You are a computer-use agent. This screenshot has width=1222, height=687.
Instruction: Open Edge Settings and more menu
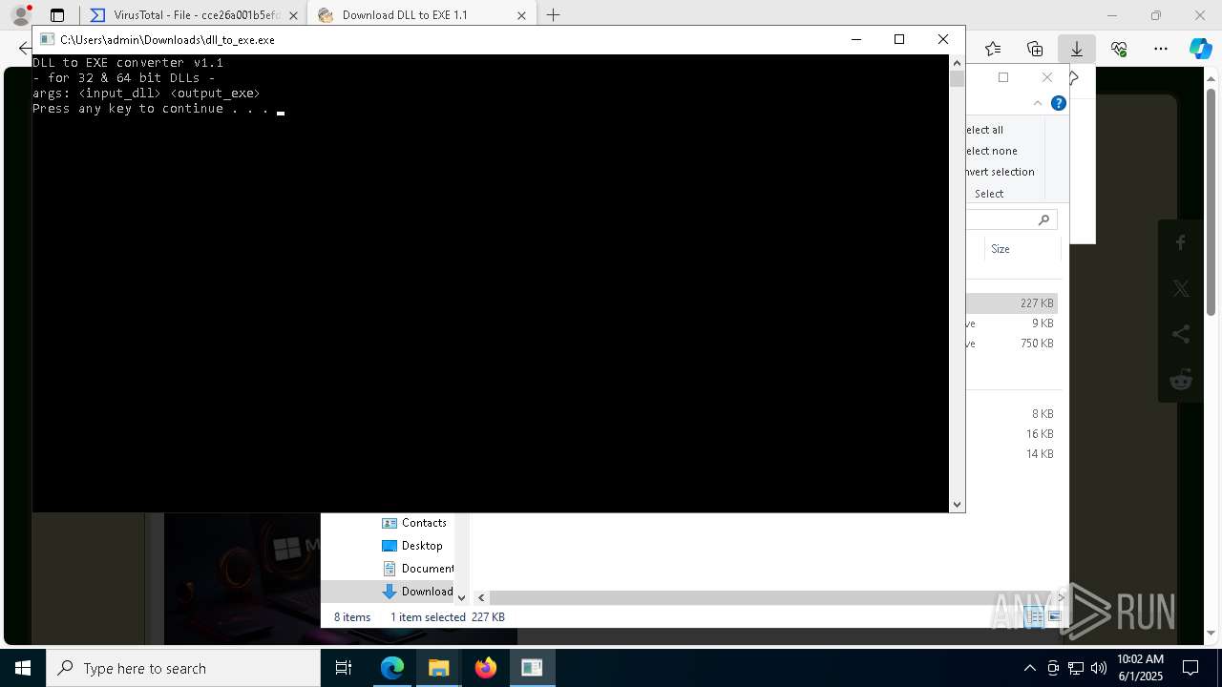coord(1161,49)
